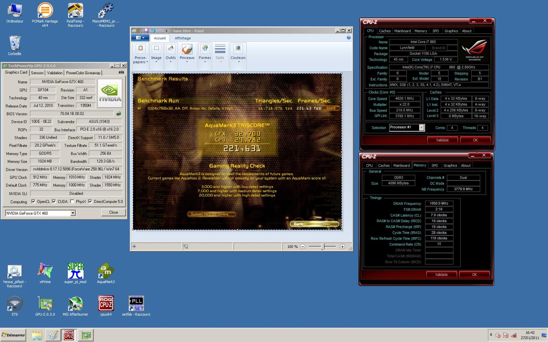
Task: Launch super_pi_mod from the desktop
Action: pos(75,273)
